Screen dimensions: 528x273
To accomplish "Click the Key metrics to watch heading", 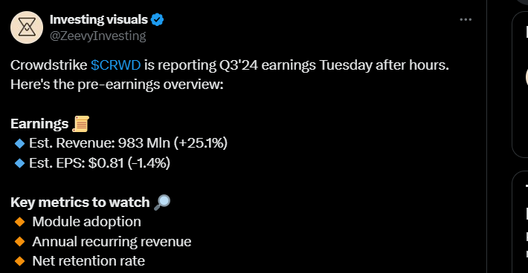I will pyautogui.click(x=80, y=203).
